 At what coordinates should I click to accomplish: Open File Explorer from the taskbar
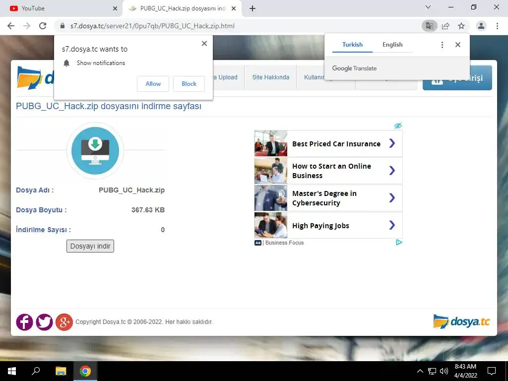click(61, 371)
